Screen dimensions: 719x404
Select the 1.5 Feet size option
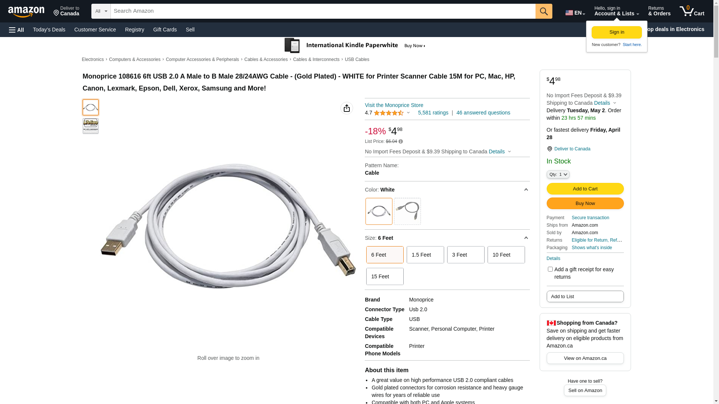coord(425,255)
